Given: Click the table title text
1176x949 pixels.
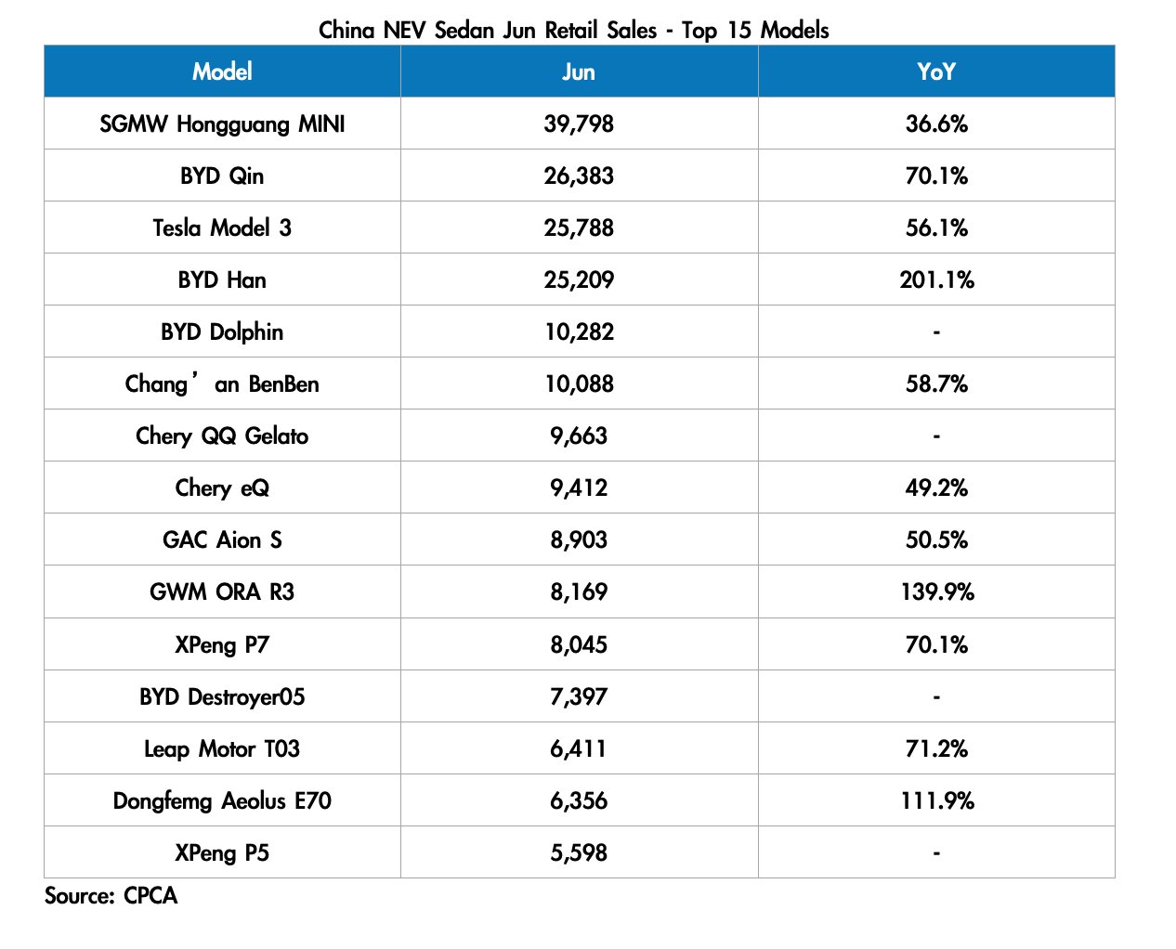Looking at the screenshot, I should [573, 30].
